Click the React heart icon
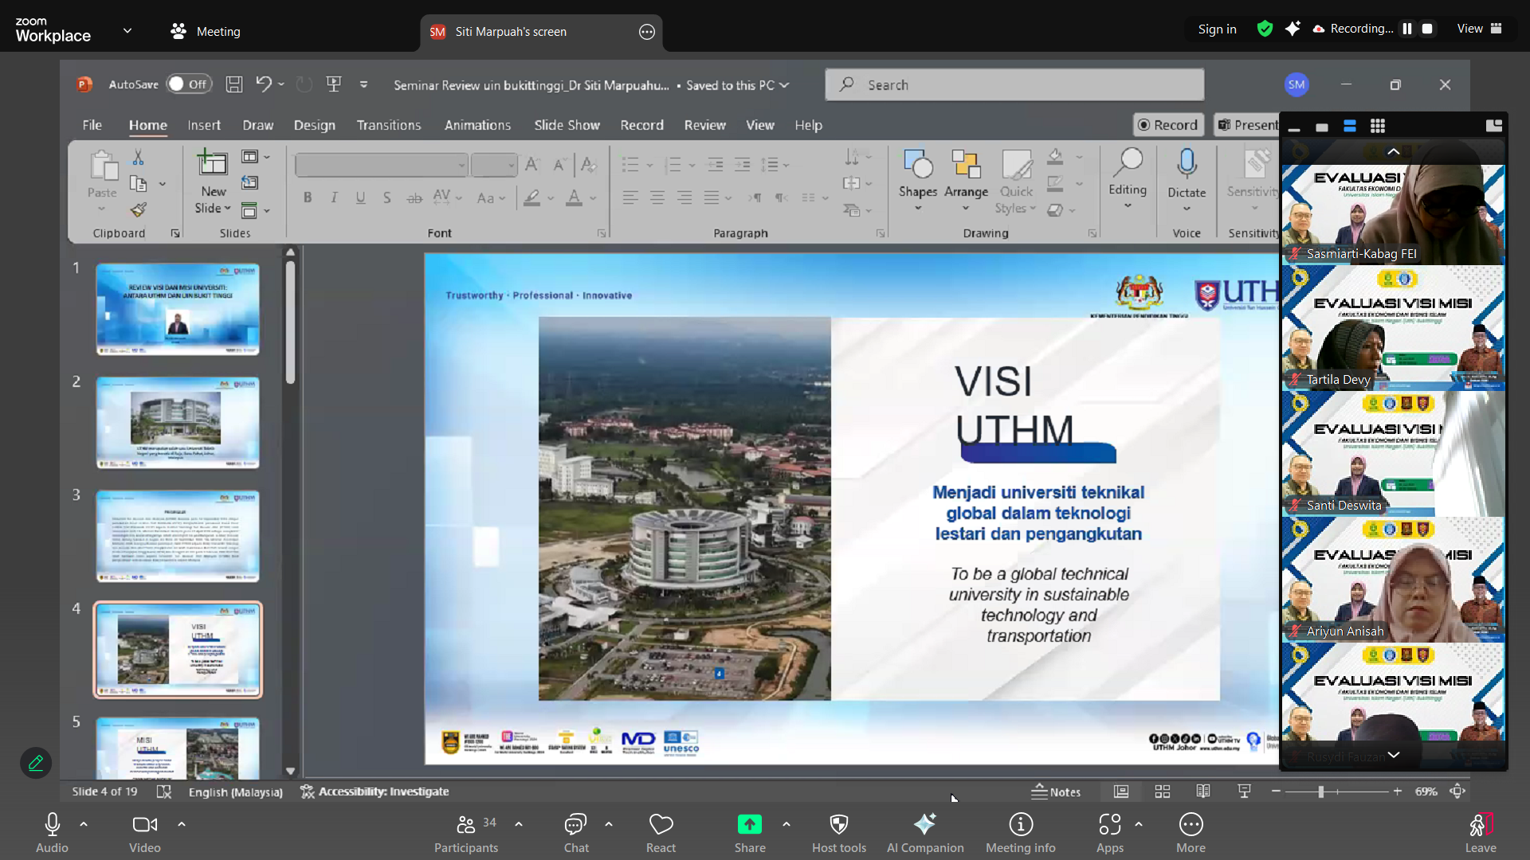The image size is (1530, 860). [x=661, y=824]
